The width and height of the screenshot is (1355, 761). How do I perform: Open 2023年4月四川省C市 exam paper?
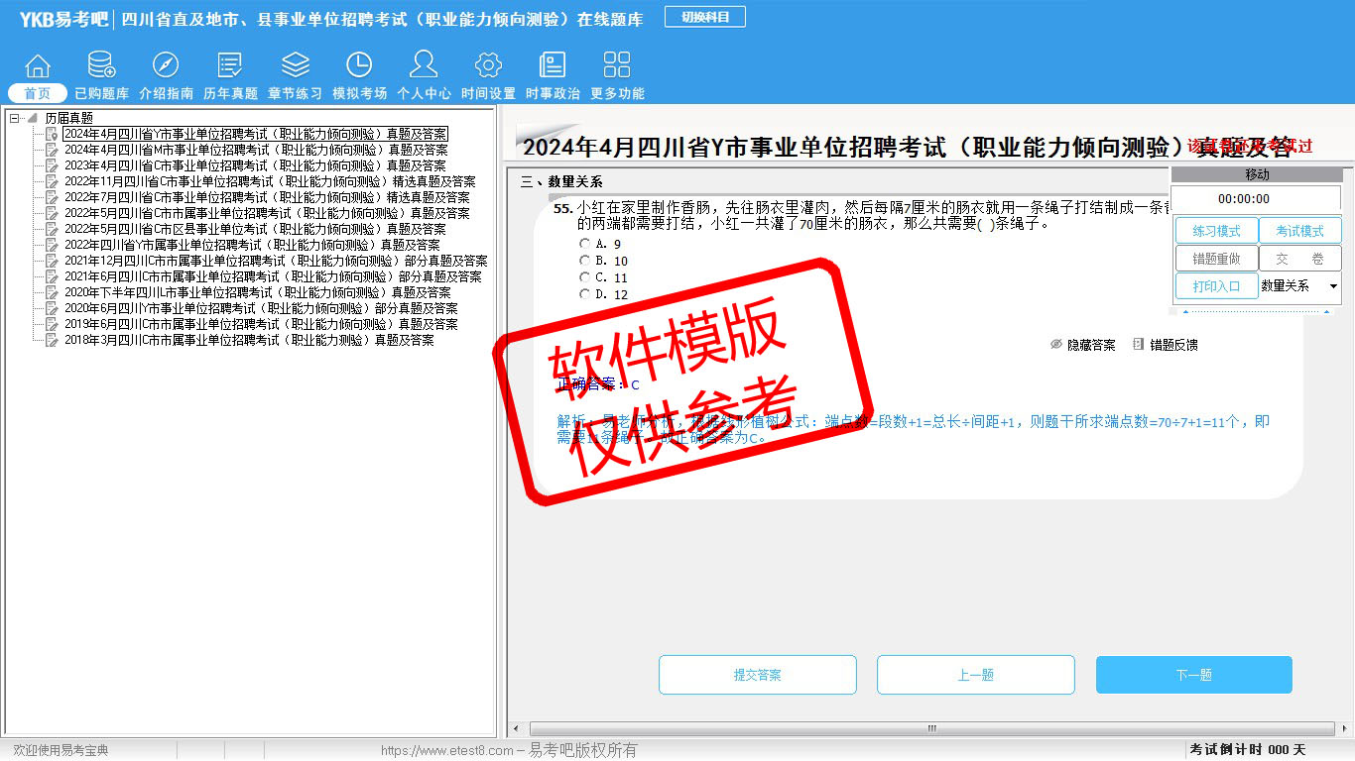tap(255, 165)
